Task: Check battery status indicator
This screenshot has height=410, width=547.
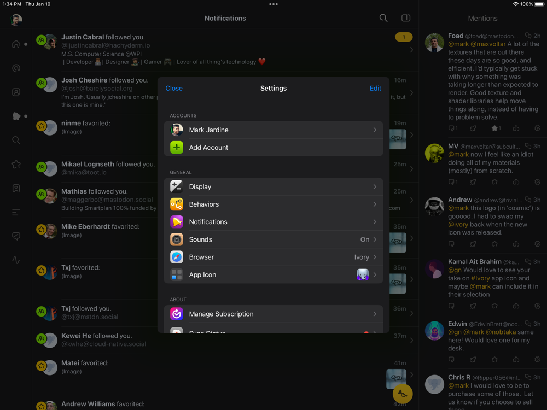Action: (539, 4)
